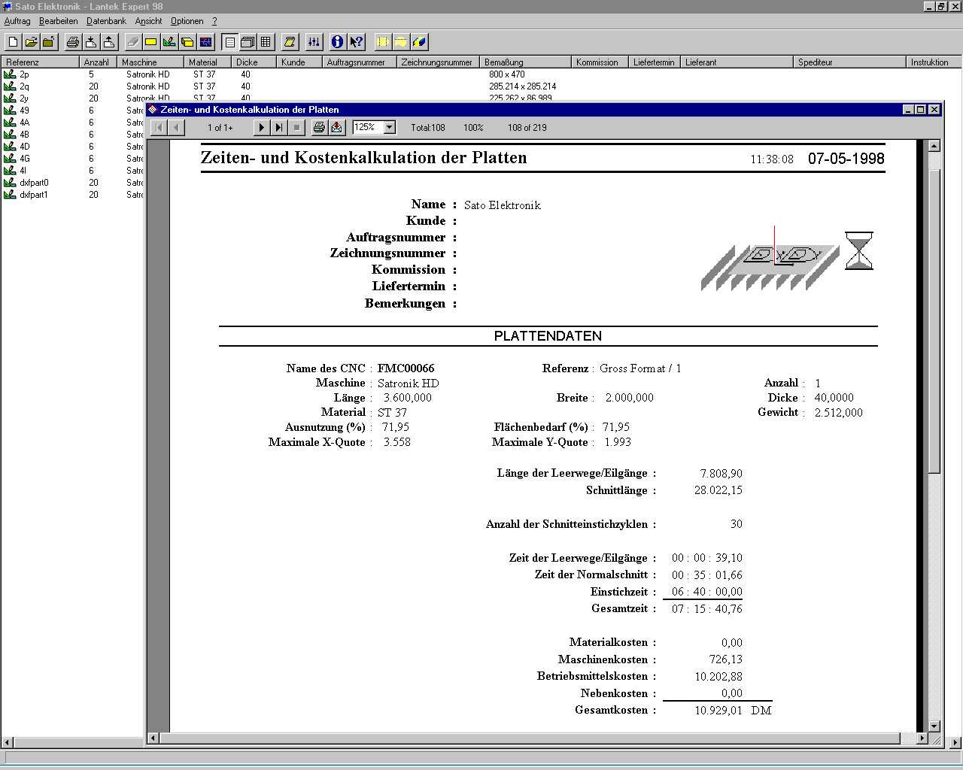Open the Optionen menu
Screen dimensions: 963x770
point(187,21)
